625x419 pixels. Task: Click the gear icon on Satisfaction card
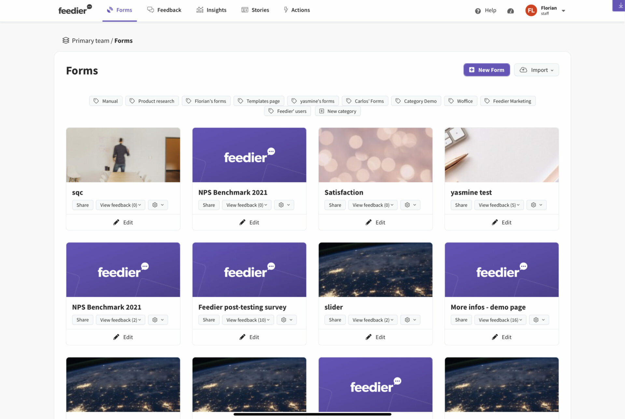click(407, 205)
